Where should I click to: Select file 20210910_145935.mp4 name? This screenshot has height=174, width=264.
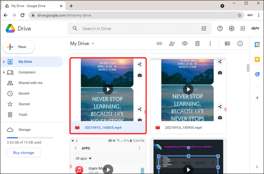pos(183,128)
